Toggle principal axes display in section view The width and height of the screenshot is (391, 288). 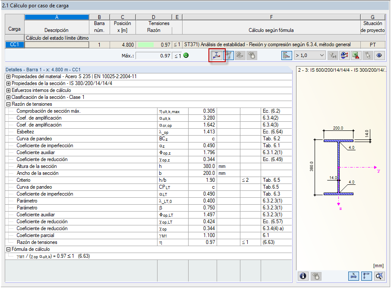point(366,276)
